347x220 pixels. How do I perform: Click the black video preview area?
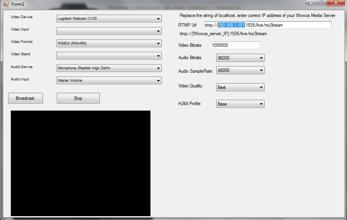coord(80,163)
